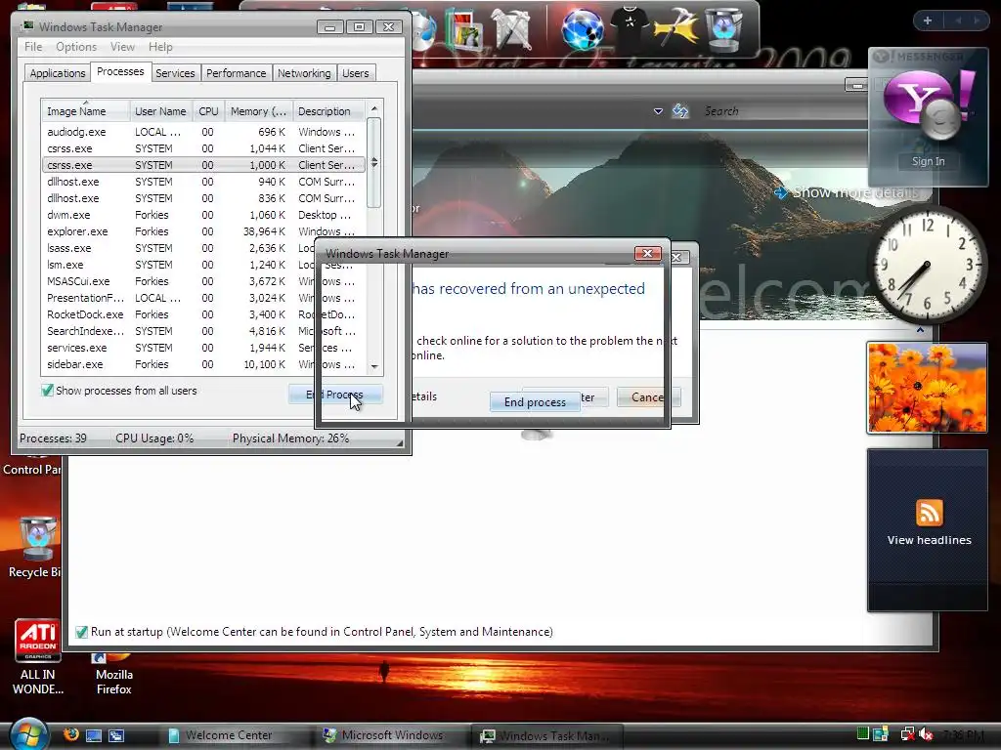
Task: Open the File menu in Task Manager
Action: [x=33, y=47]
